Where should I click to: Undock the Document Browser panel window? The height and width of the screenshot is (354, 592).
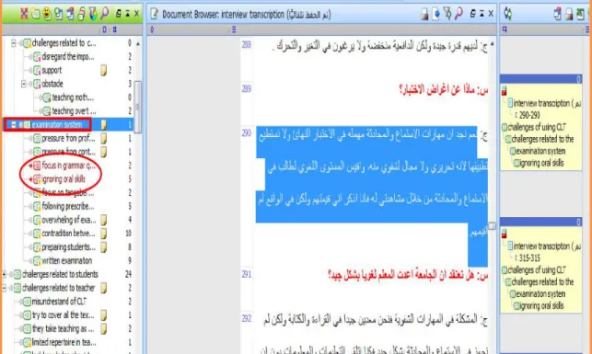click(472, 14)
